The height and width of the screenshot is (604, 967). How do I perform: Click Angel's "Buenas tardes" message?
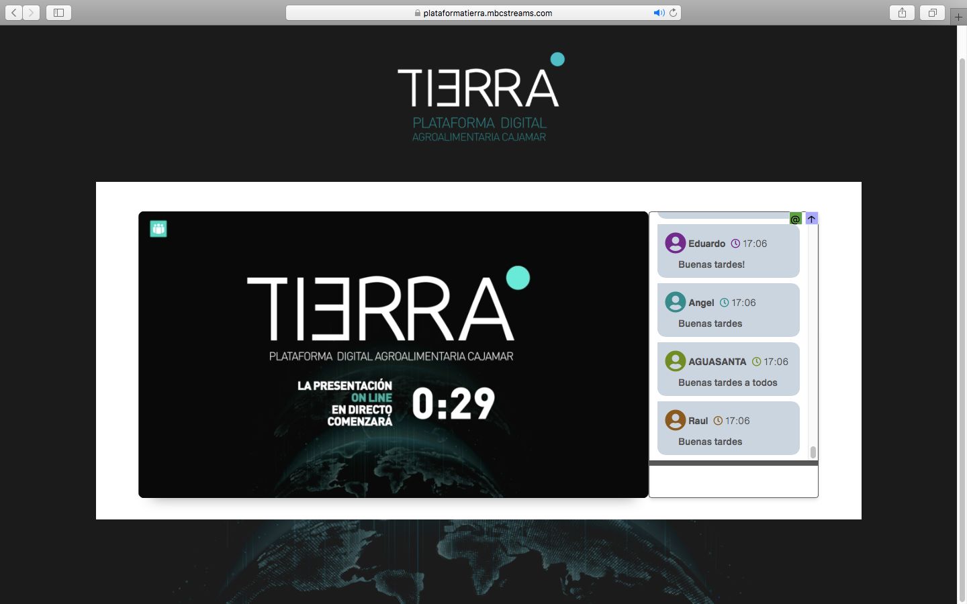pyautogui.click(x=710, y=323)
